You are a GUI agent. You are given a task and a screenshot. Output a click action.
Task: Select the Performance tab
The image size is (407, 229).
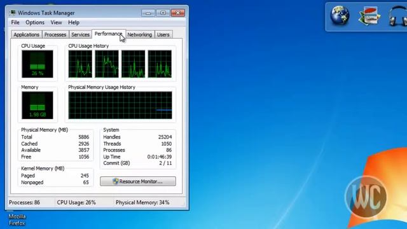click(109, 34)
